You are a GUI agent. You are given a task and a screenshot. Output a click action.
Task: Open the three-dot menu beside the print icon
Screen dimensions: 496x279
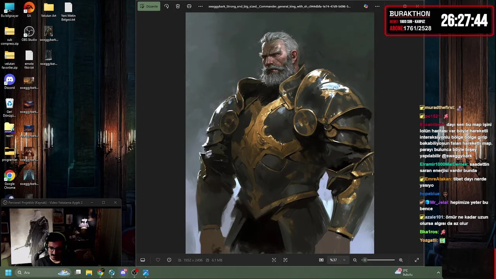[200, 6]
